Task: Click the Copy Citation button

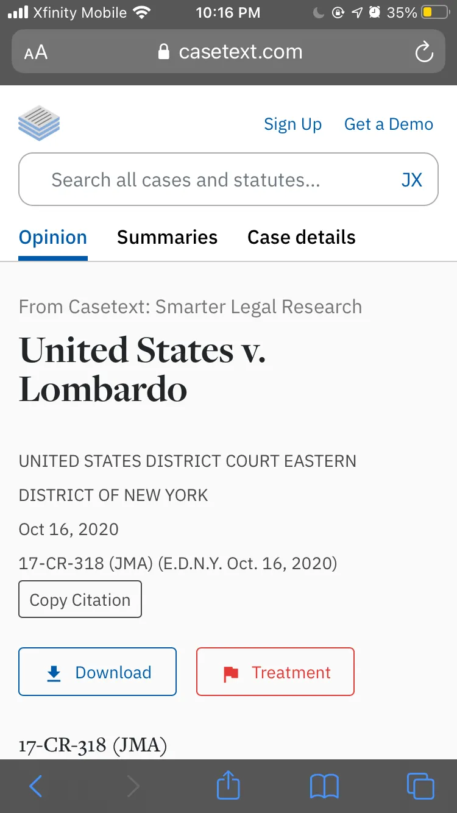Action: click(80, 600)
